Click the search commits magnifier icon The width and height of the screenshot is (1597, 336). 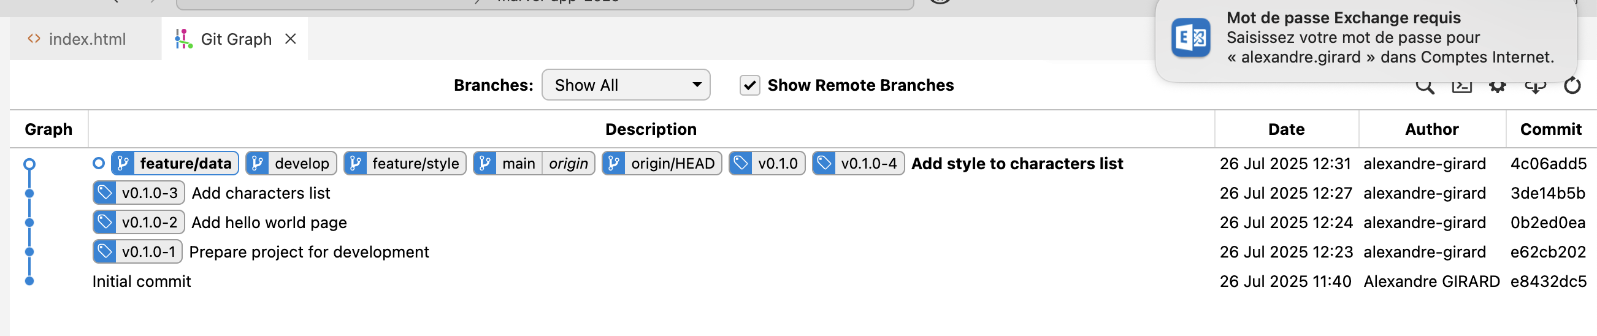tap(1425, 88)
